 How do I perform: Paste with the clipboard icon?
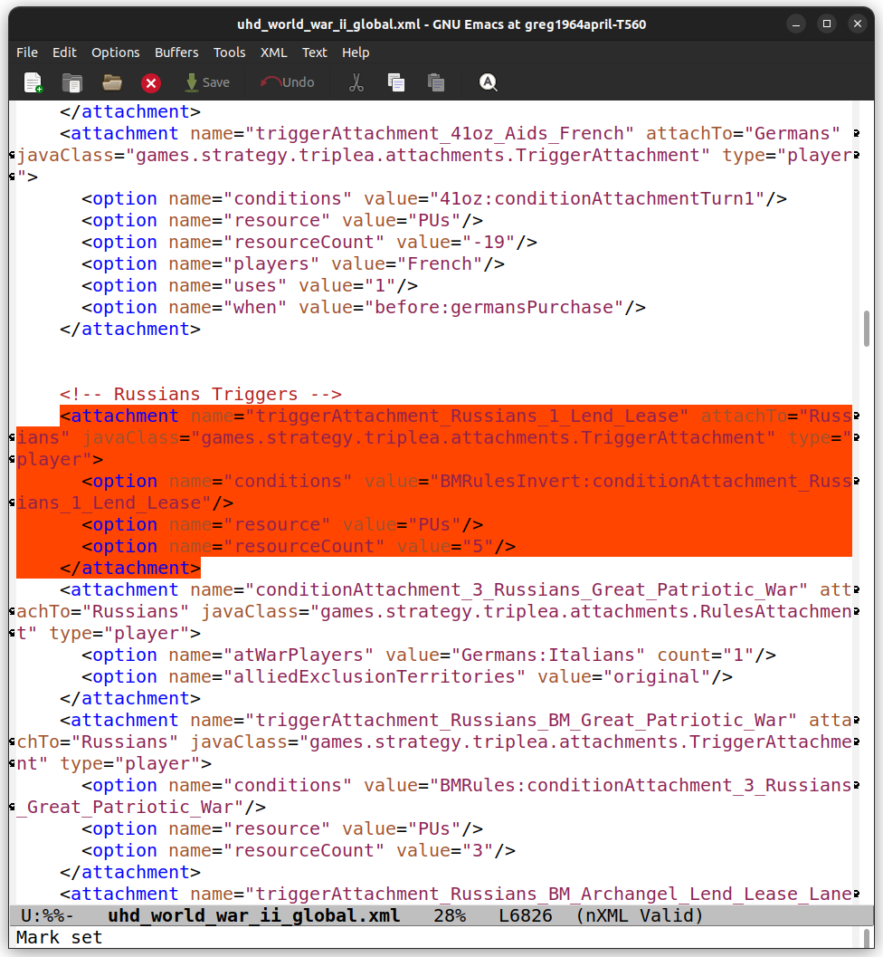point(436,82)
